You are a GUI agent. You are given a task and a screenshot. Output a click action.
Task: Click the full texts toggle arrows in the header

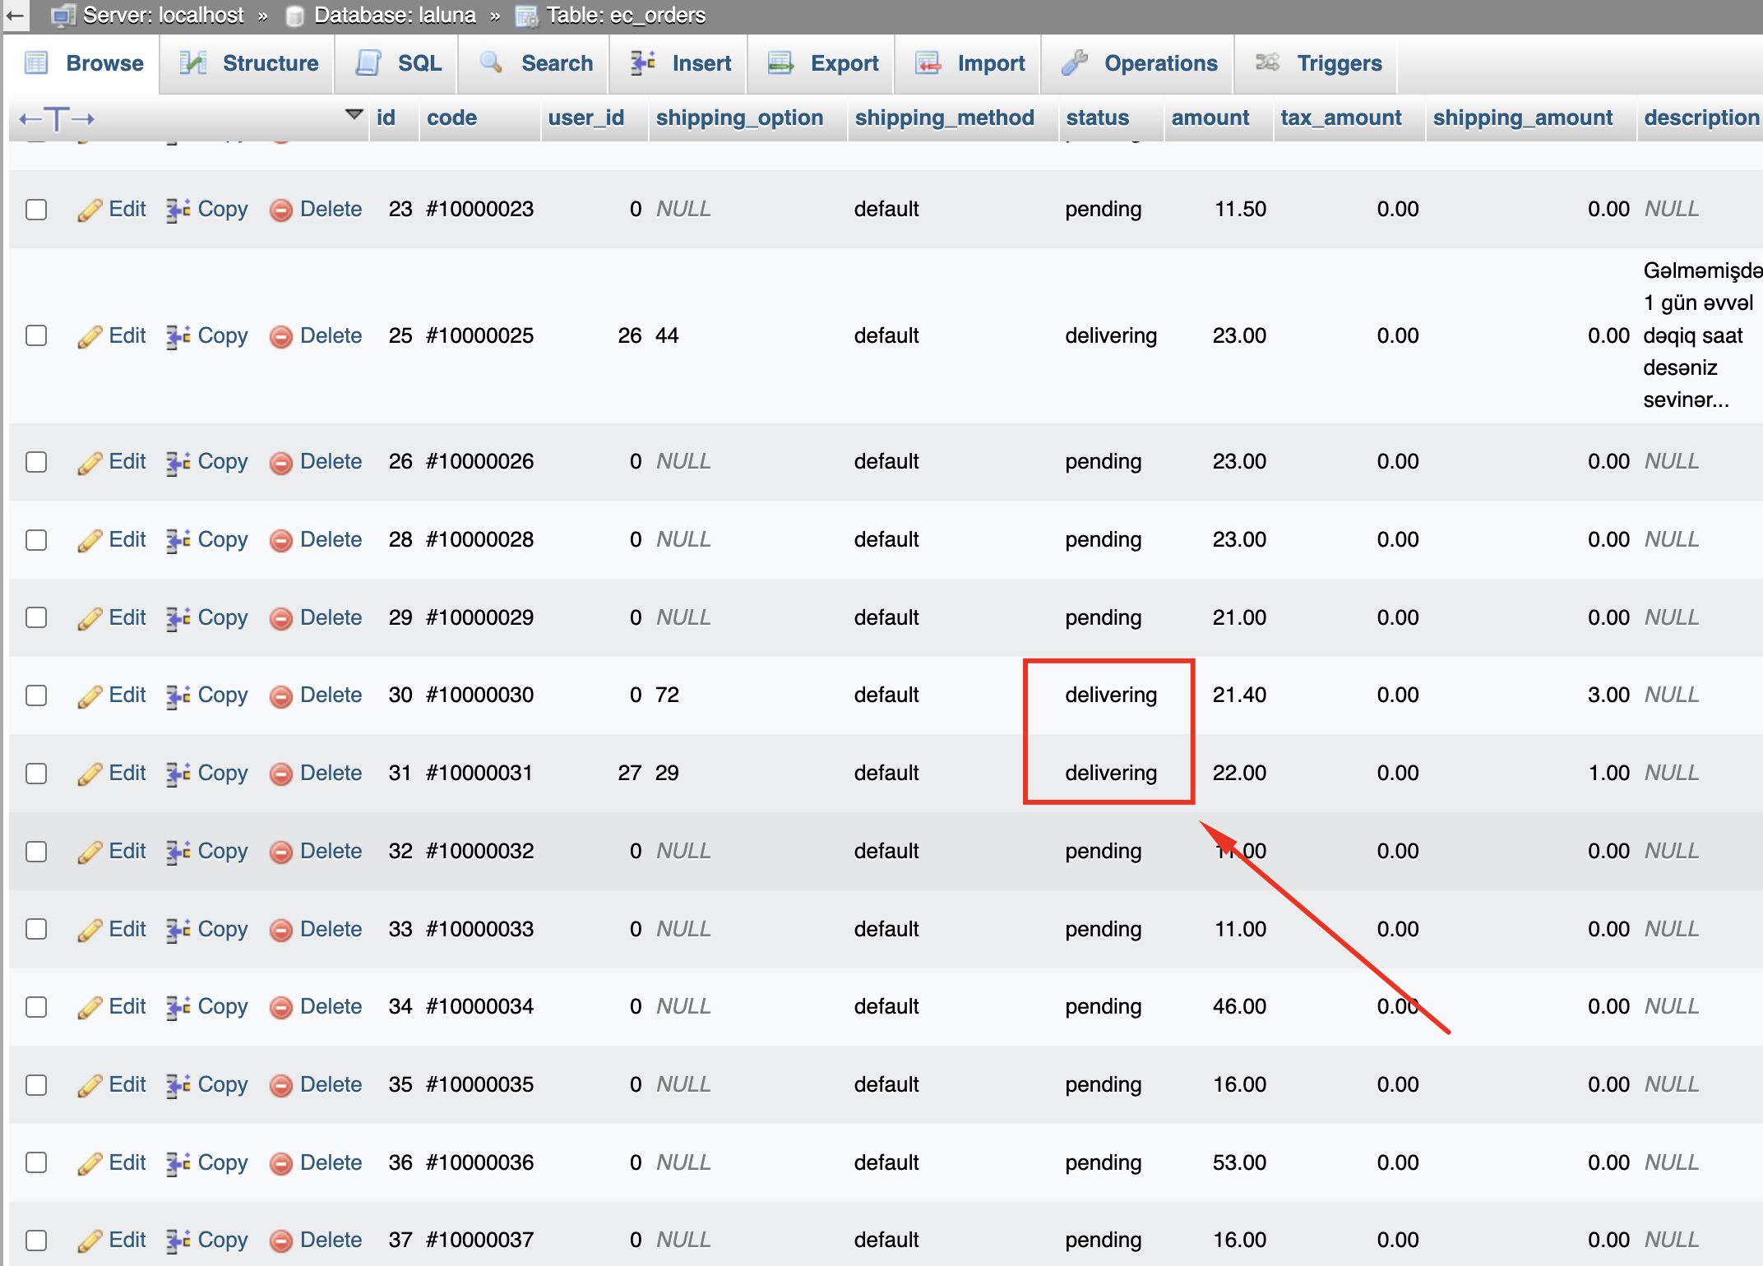[57, 118]
